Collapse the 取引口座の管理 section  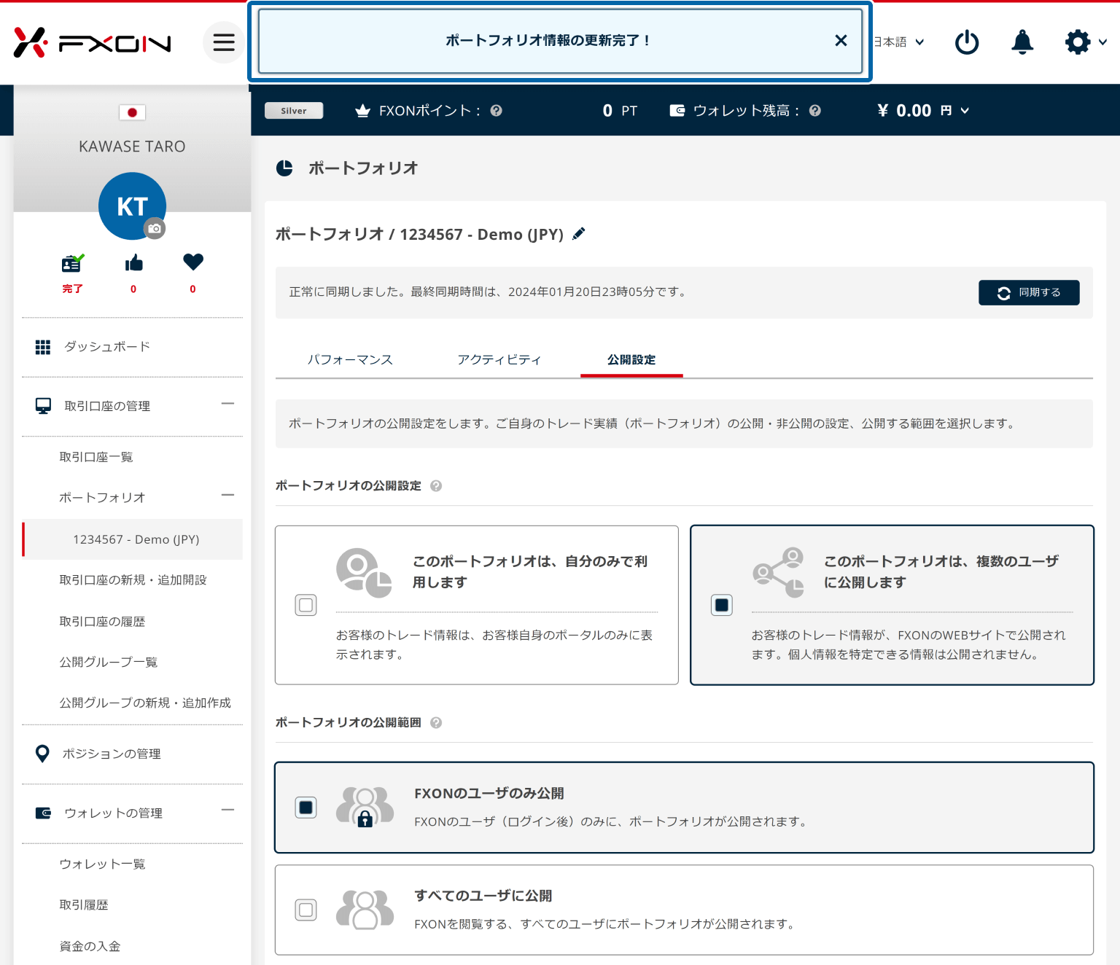click(x=227, y=404)
